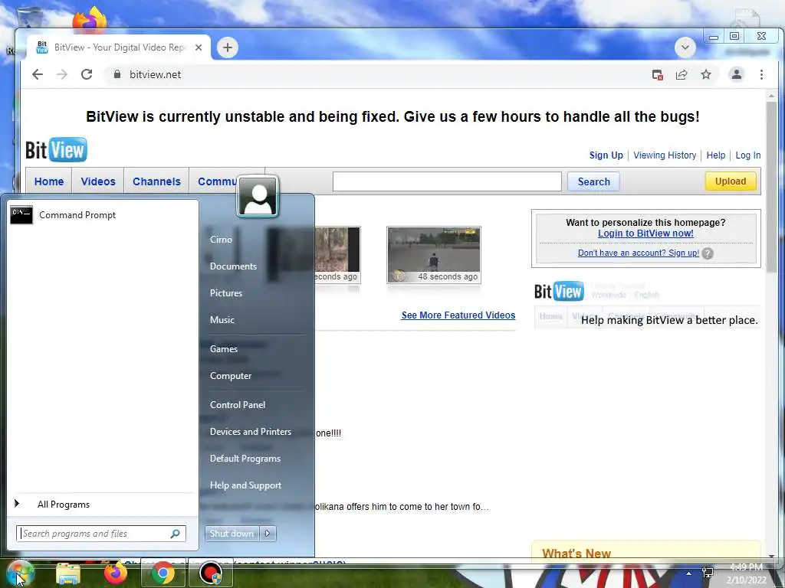785x588 pixels.
Task: Click the Log In link
Action: pos(748,155)
